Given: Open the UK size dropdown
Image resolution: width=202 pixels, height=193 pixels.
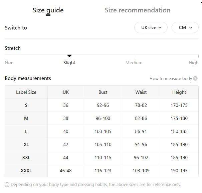Looking at the screenshot, I should 151,27.
